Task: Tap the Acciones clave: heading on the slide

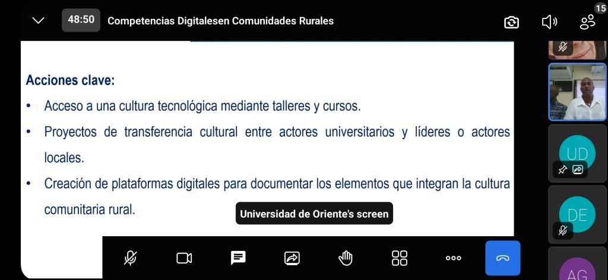Action: point(70,81)
